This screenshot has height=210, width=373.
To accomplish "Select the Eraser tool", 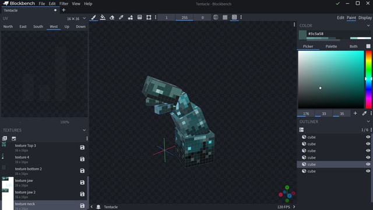I will [x=112, y=17].
